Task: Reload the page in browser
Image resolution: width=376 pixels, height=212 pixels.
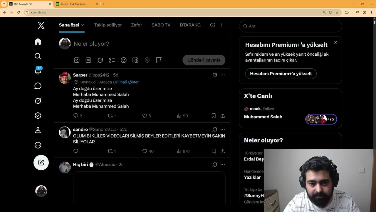Action: click(19, 12)
